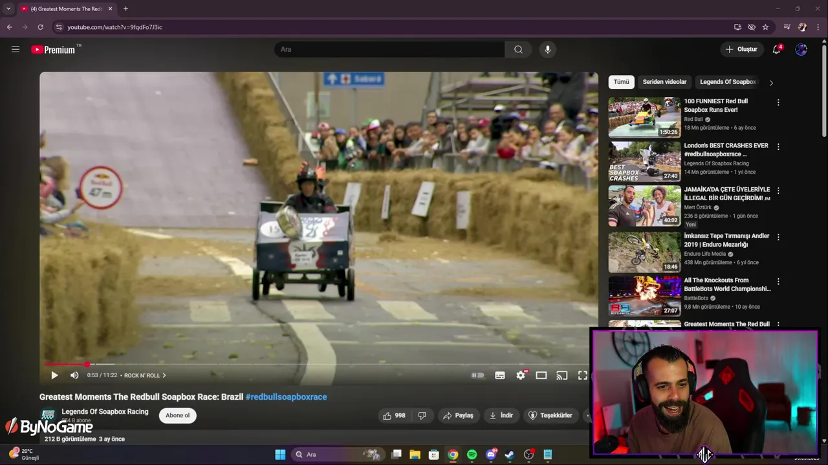Enter fullscreen mode
This screenshot has width=828, height=465.
583,375
